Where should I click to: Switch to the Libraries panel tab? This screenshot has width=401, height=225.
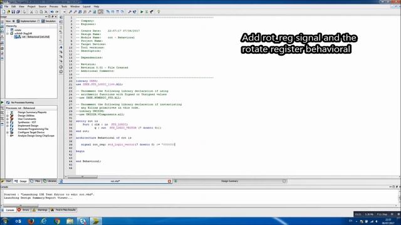coord(50,181)
